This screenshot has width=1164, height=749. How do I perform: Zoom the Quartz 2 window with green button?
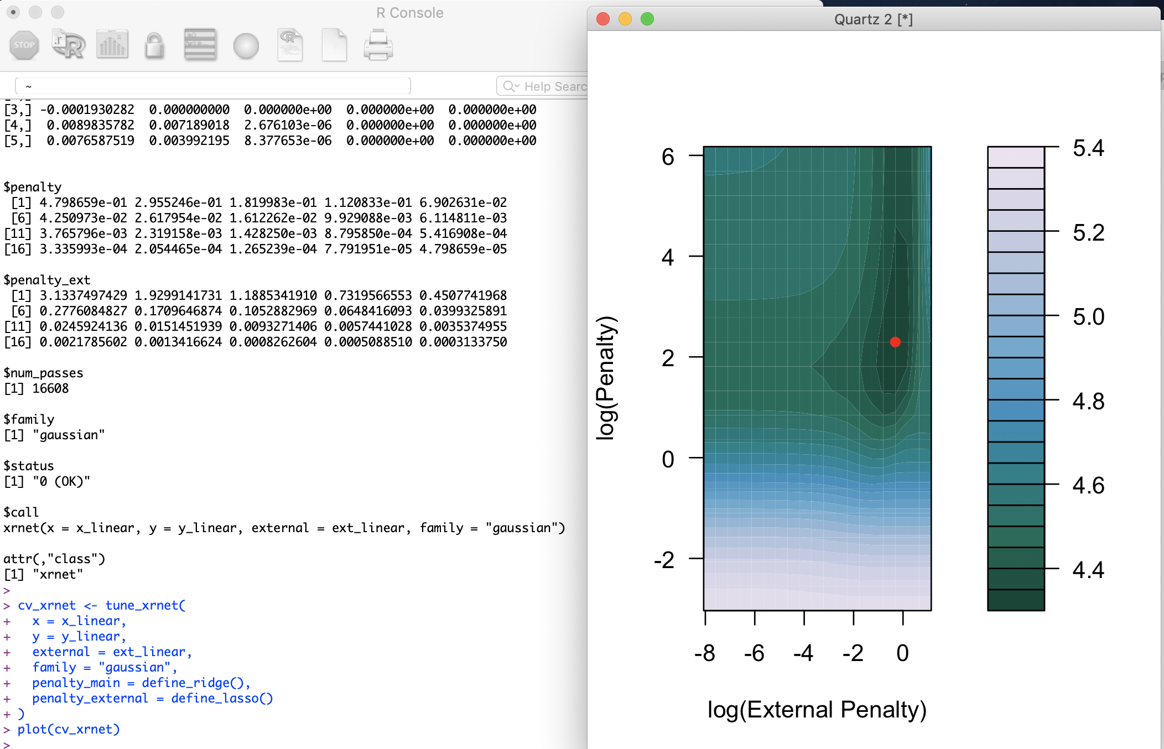pos(647,19)
